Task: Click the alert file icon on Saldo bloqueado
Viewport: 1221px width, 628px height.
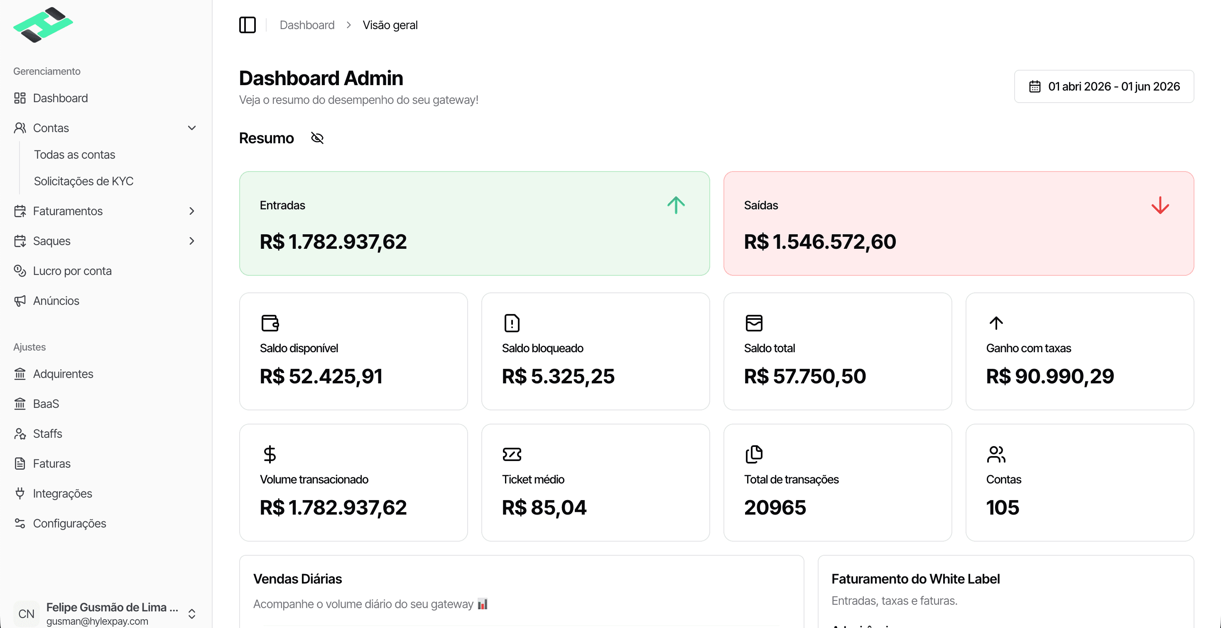Action: 512,323
